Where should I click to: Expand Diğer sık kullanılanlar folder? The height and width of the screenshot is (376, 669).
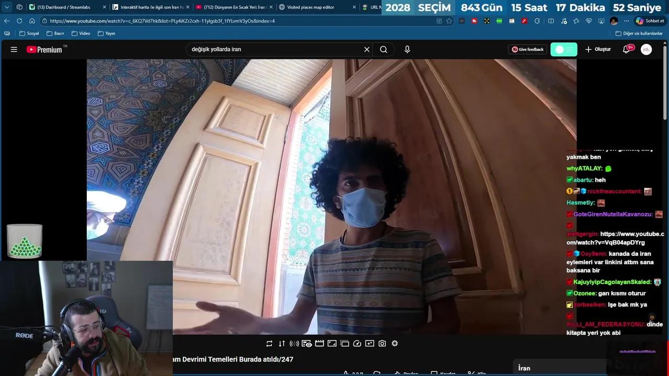tap(639, 33)
